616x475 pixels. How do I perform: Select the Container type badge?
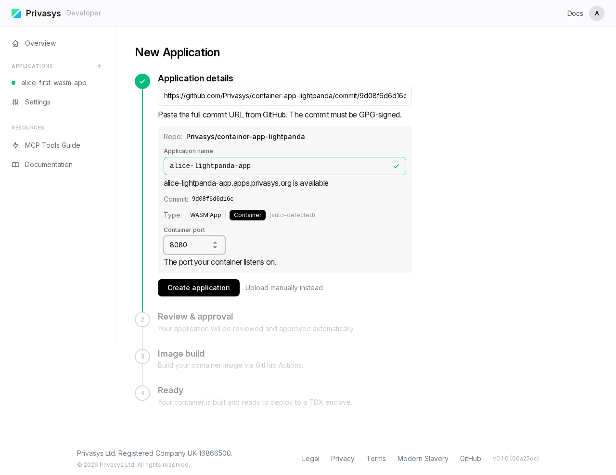point(247,215)
